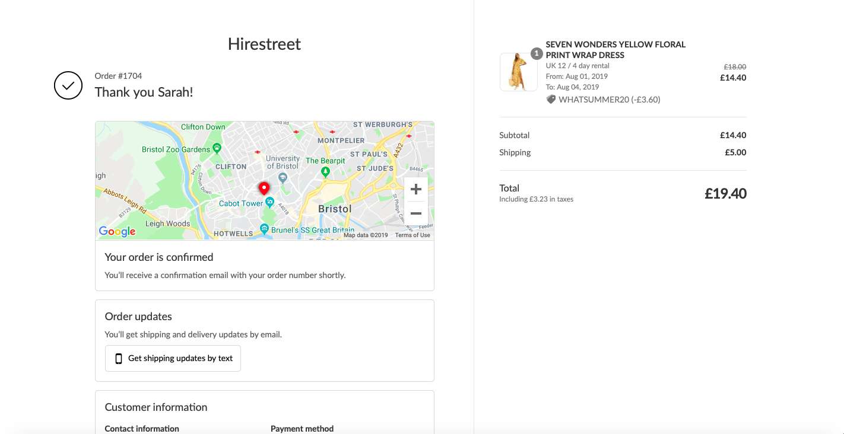The width and height of the screenshot is (844, 434).
Task: Click the WHATSUMMER20 discount code text
Action: [x=610, y=100]
